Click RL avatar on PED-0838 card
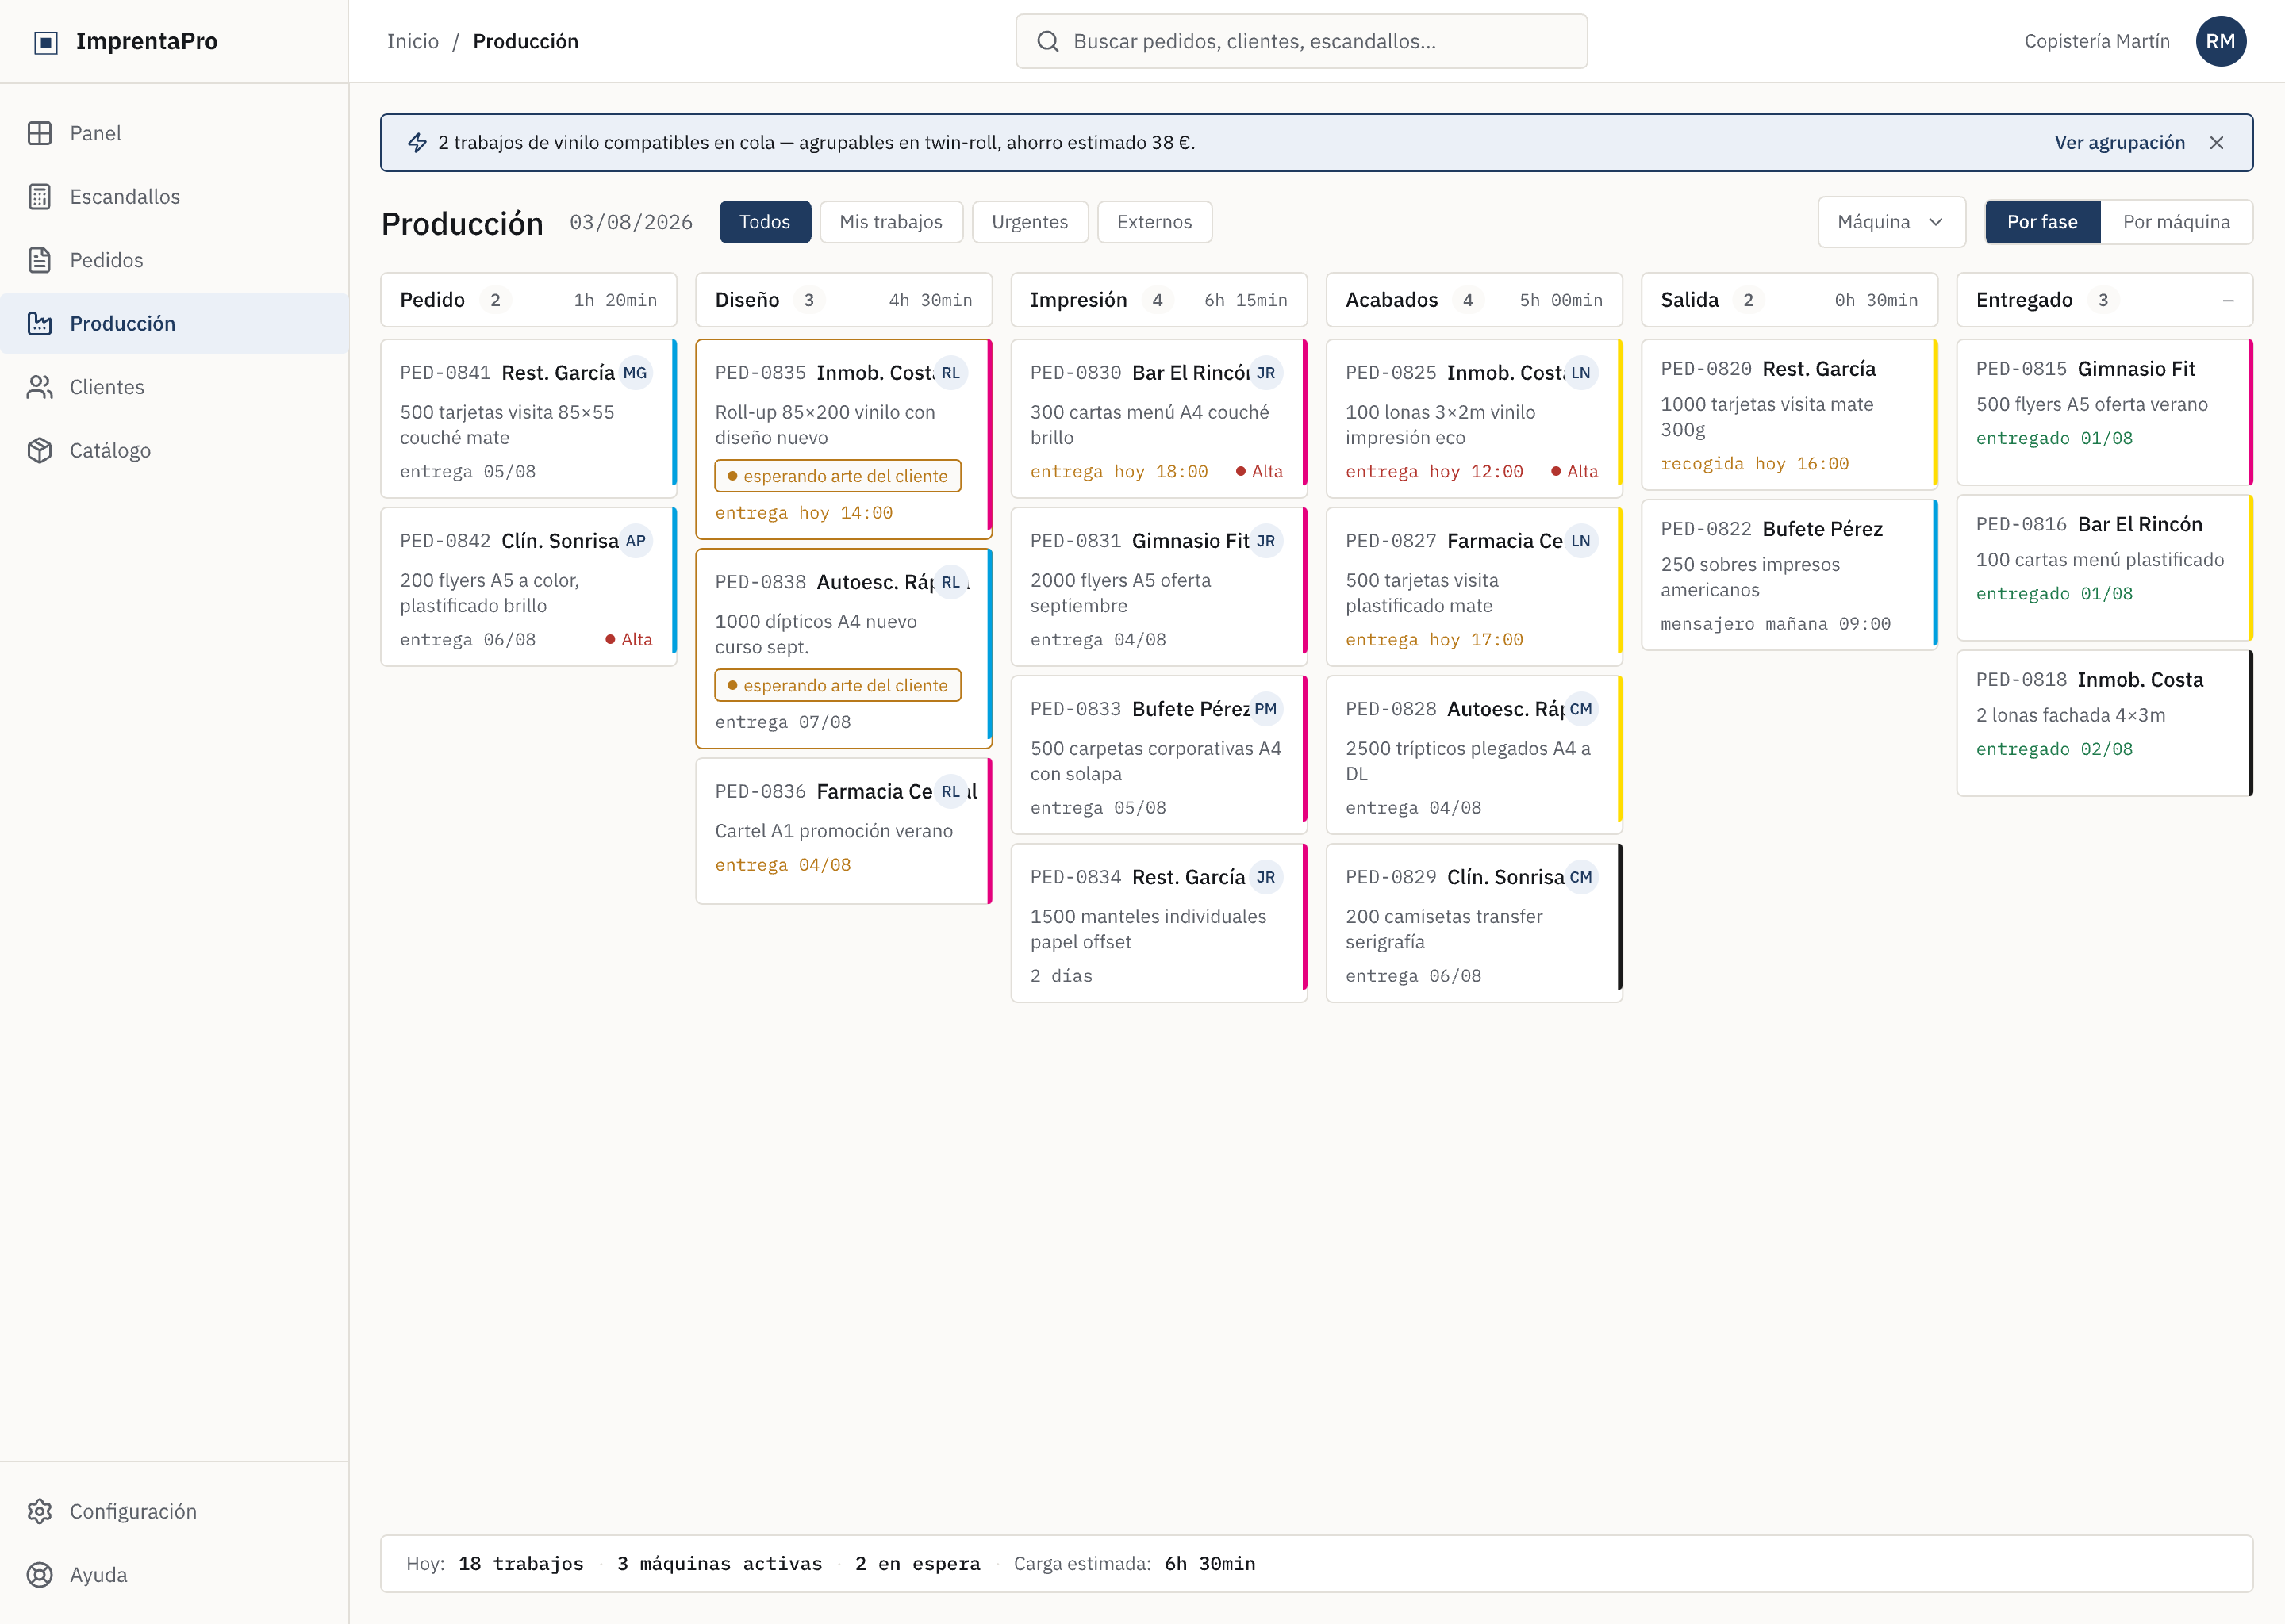 coord(950,582)
